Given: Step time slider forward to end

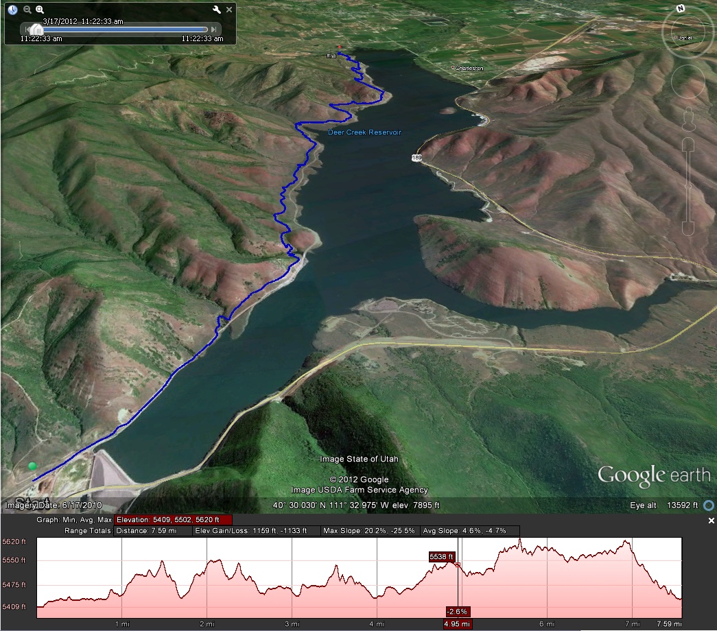Looking at the screenshot, I should point(213,29).
